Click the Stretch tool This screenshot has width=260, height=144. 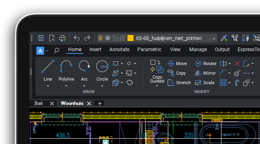tap(171, 83)
